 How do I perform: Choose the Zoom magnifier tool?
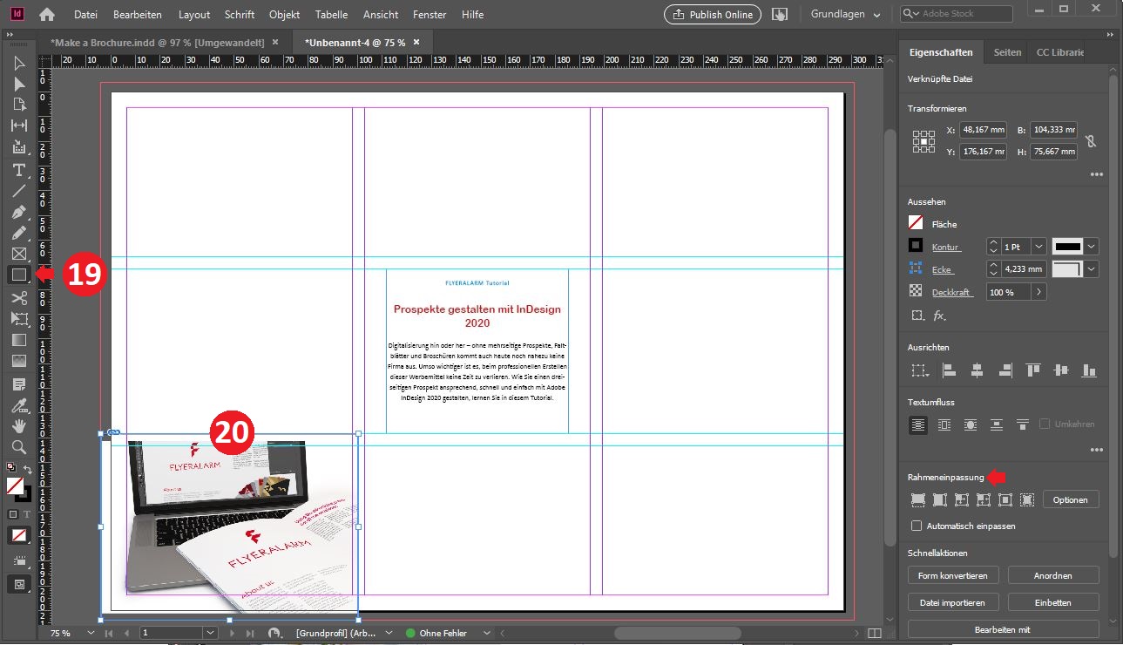click(18, 447)
